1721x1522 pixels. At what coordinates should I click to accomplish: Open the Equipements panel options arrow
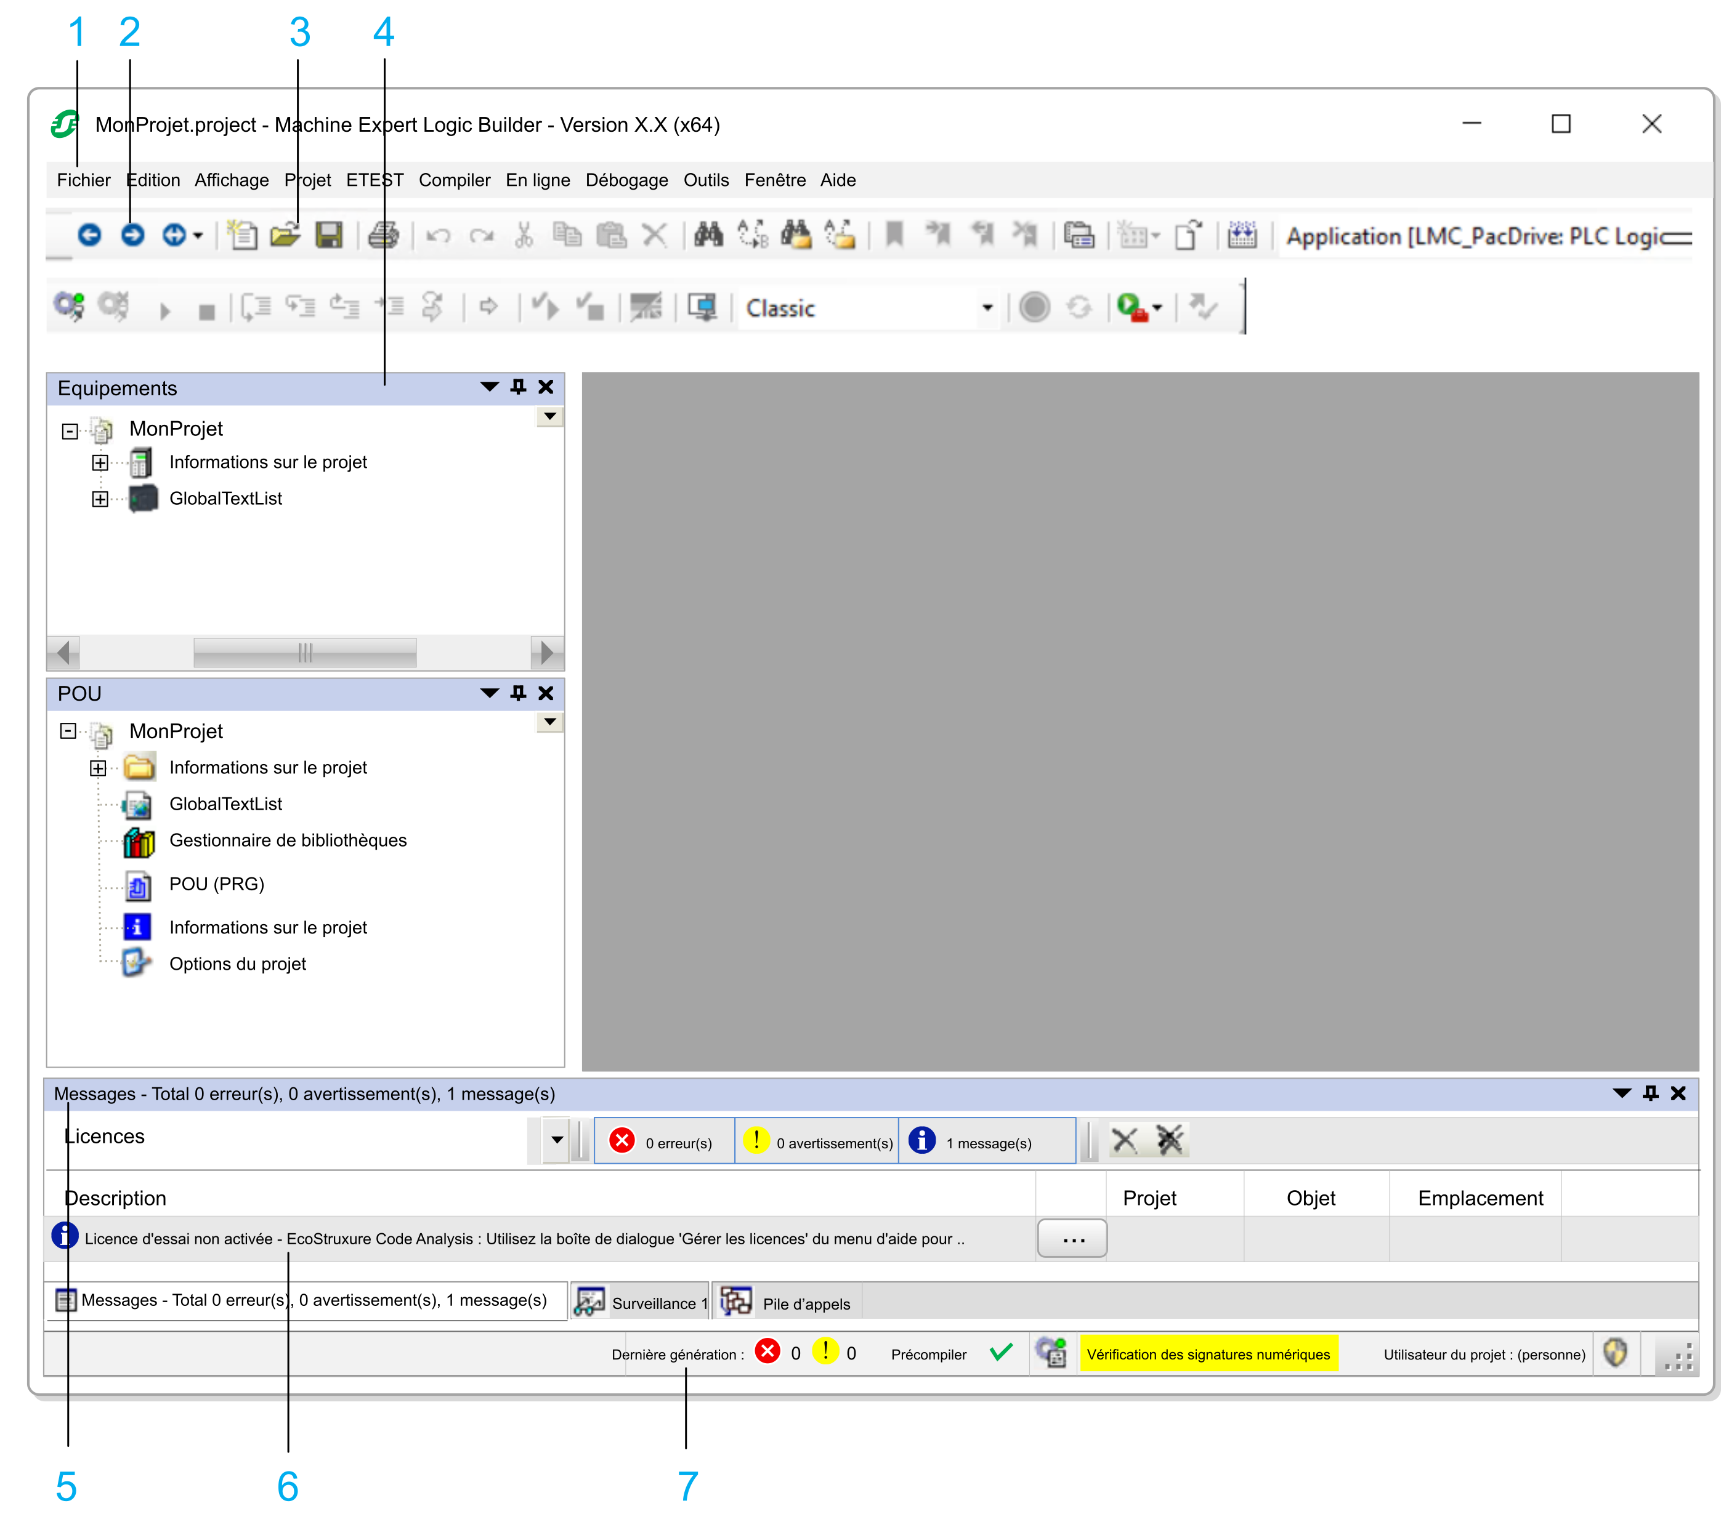(489, 387)
